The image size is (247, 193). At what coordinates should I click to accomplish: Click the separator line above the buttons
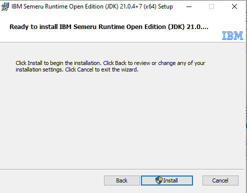[122, 169]
